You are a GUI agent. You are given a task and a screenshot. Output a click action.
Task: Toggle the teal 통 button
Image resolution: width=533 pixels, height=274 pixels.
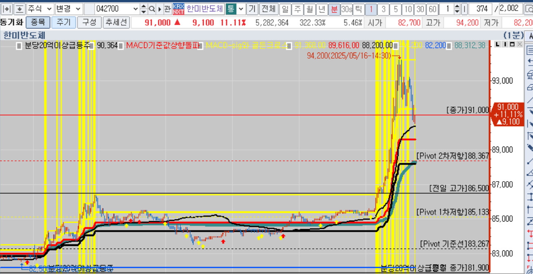(231, 9)
